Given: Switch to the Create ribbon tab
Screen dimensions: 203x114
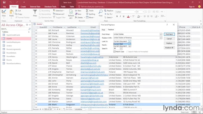Looking at the screenshot, I should pos(23,7).
